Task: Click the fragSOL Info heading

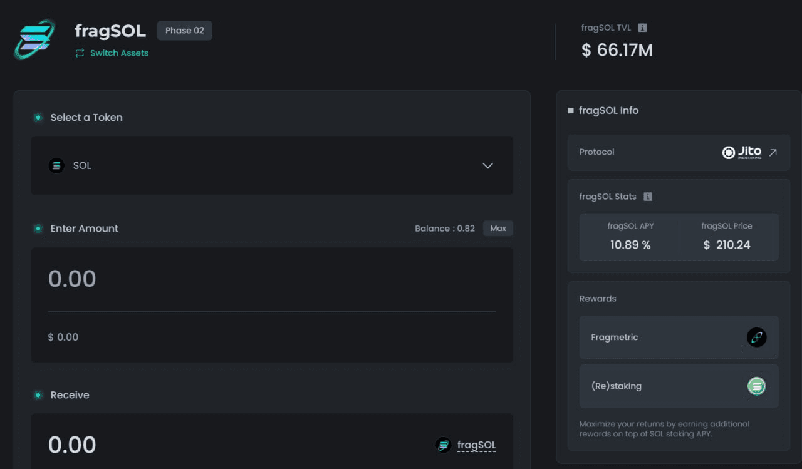Action: (608, 111)
